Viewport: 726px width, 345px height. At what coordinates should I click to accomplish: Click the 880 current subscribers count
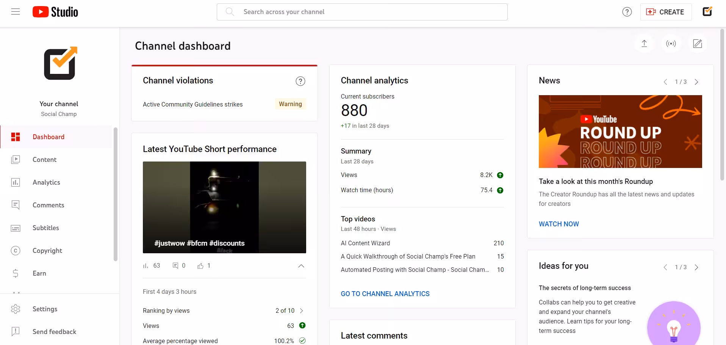click(354, 110)
